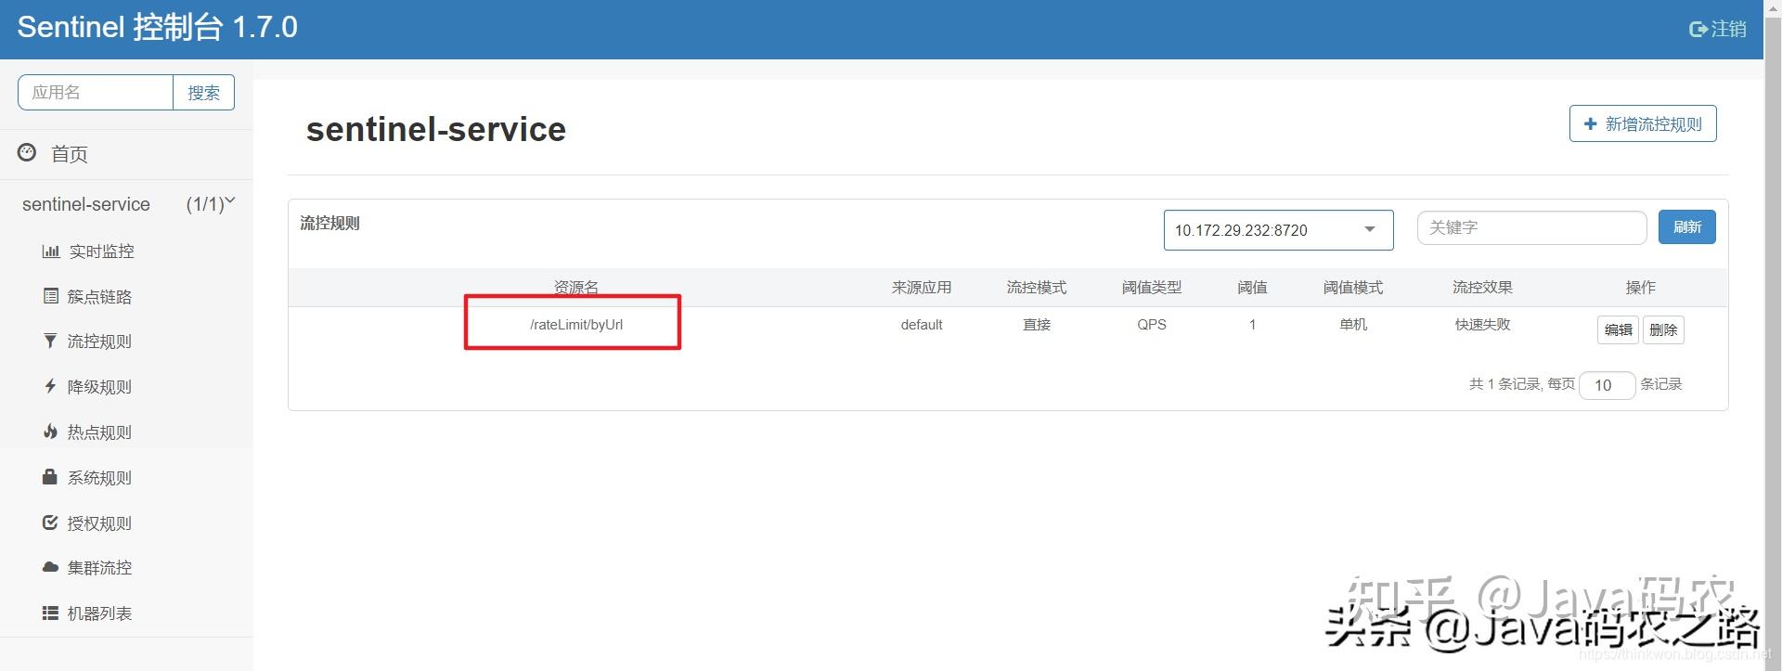The height and width of the screenshot is (671, 1782).
Task: Click the filter icon for 流控规则
Action: [50, 341]
